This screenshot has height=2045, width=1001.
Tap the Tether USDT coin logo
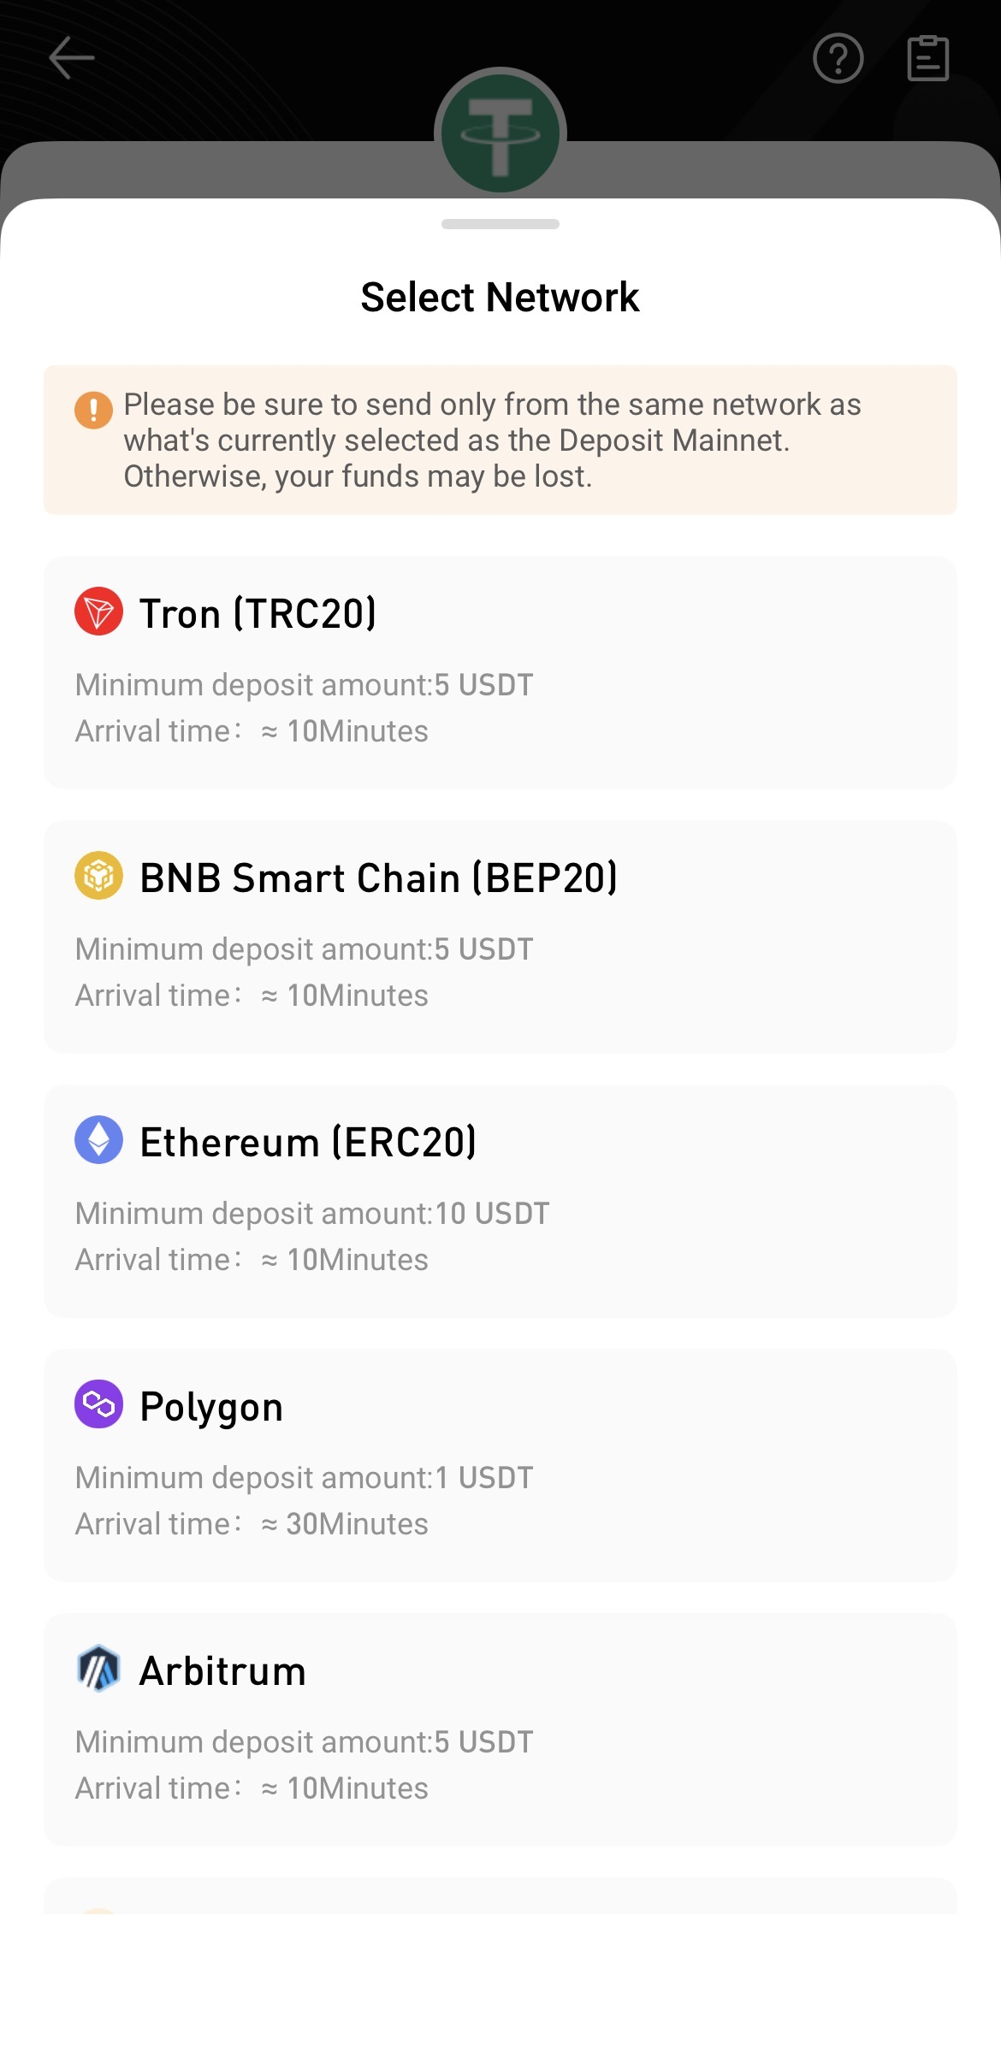click(500, 133)
